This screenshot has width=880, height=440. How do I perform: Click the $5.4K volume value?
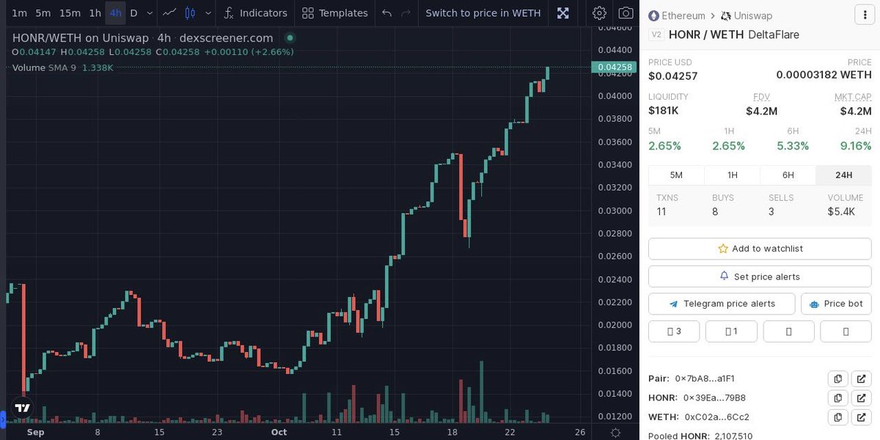(841, 212)
